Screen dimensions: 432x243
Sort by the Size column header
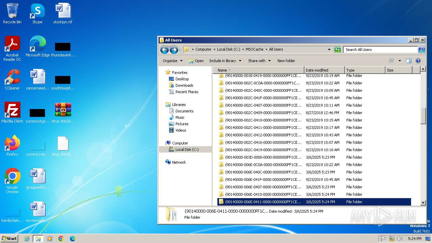pyautogui.click(x=399, y=70)
